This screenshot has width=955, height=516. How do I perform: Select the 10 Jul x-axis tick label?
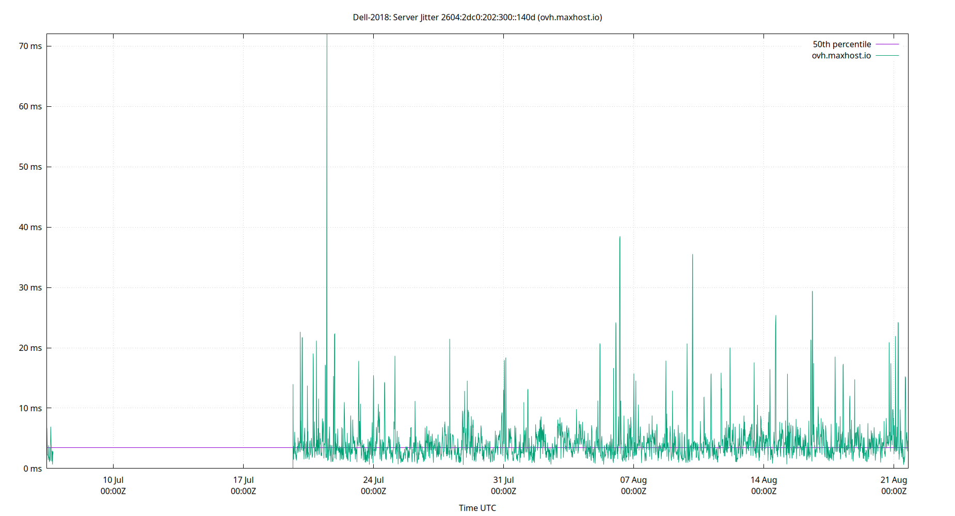pyautogui.click(x=113, y=480)
